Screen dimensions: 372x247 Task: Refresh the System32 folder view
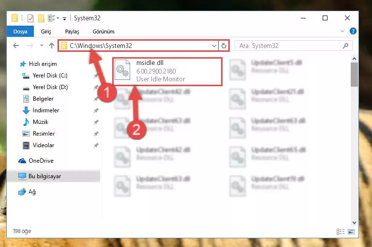pyautogui.click(x=223, y=46)
